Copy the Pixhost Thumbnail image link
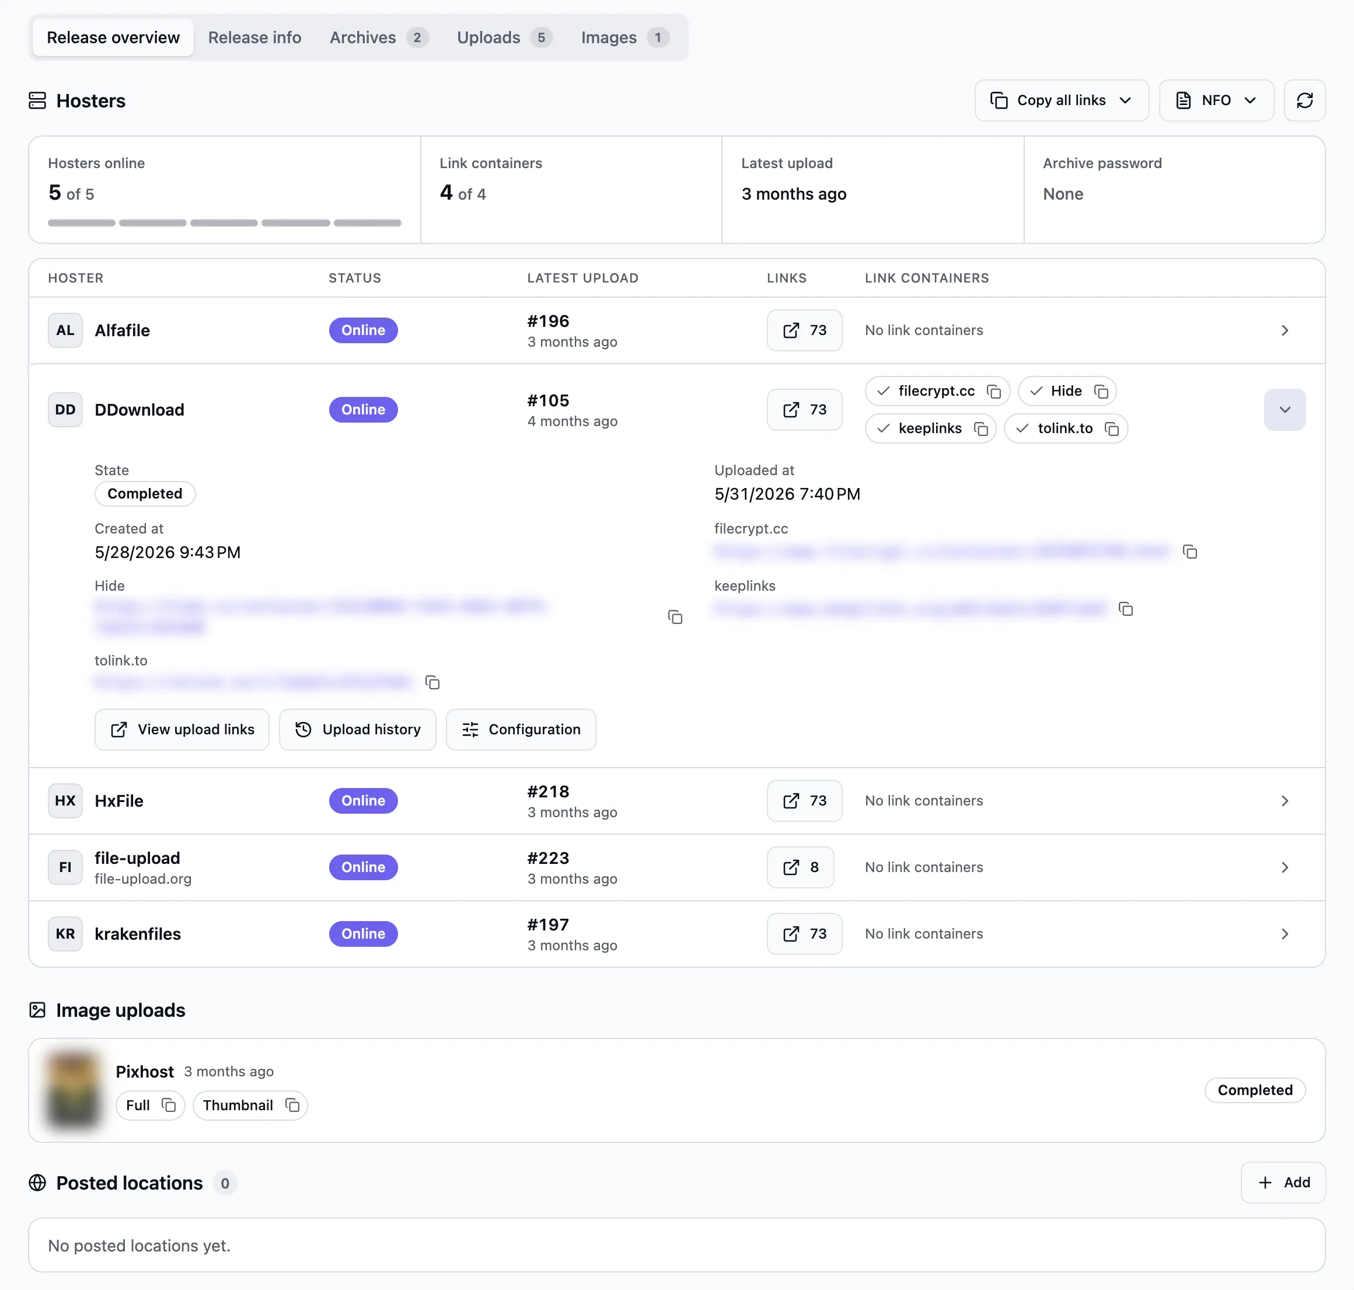Image resolution: width=1354 pixels, height=1290 pixels. (292, 1105)
